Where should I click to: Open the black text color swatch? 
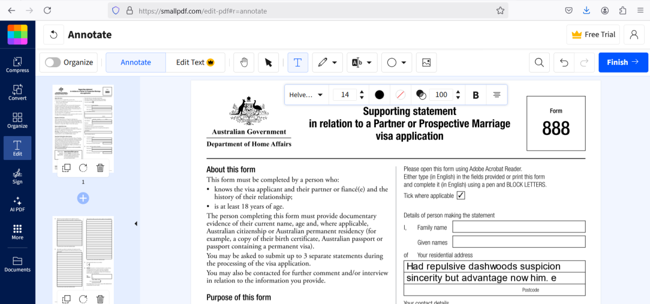pyautogui.click(x=379, y=95)
